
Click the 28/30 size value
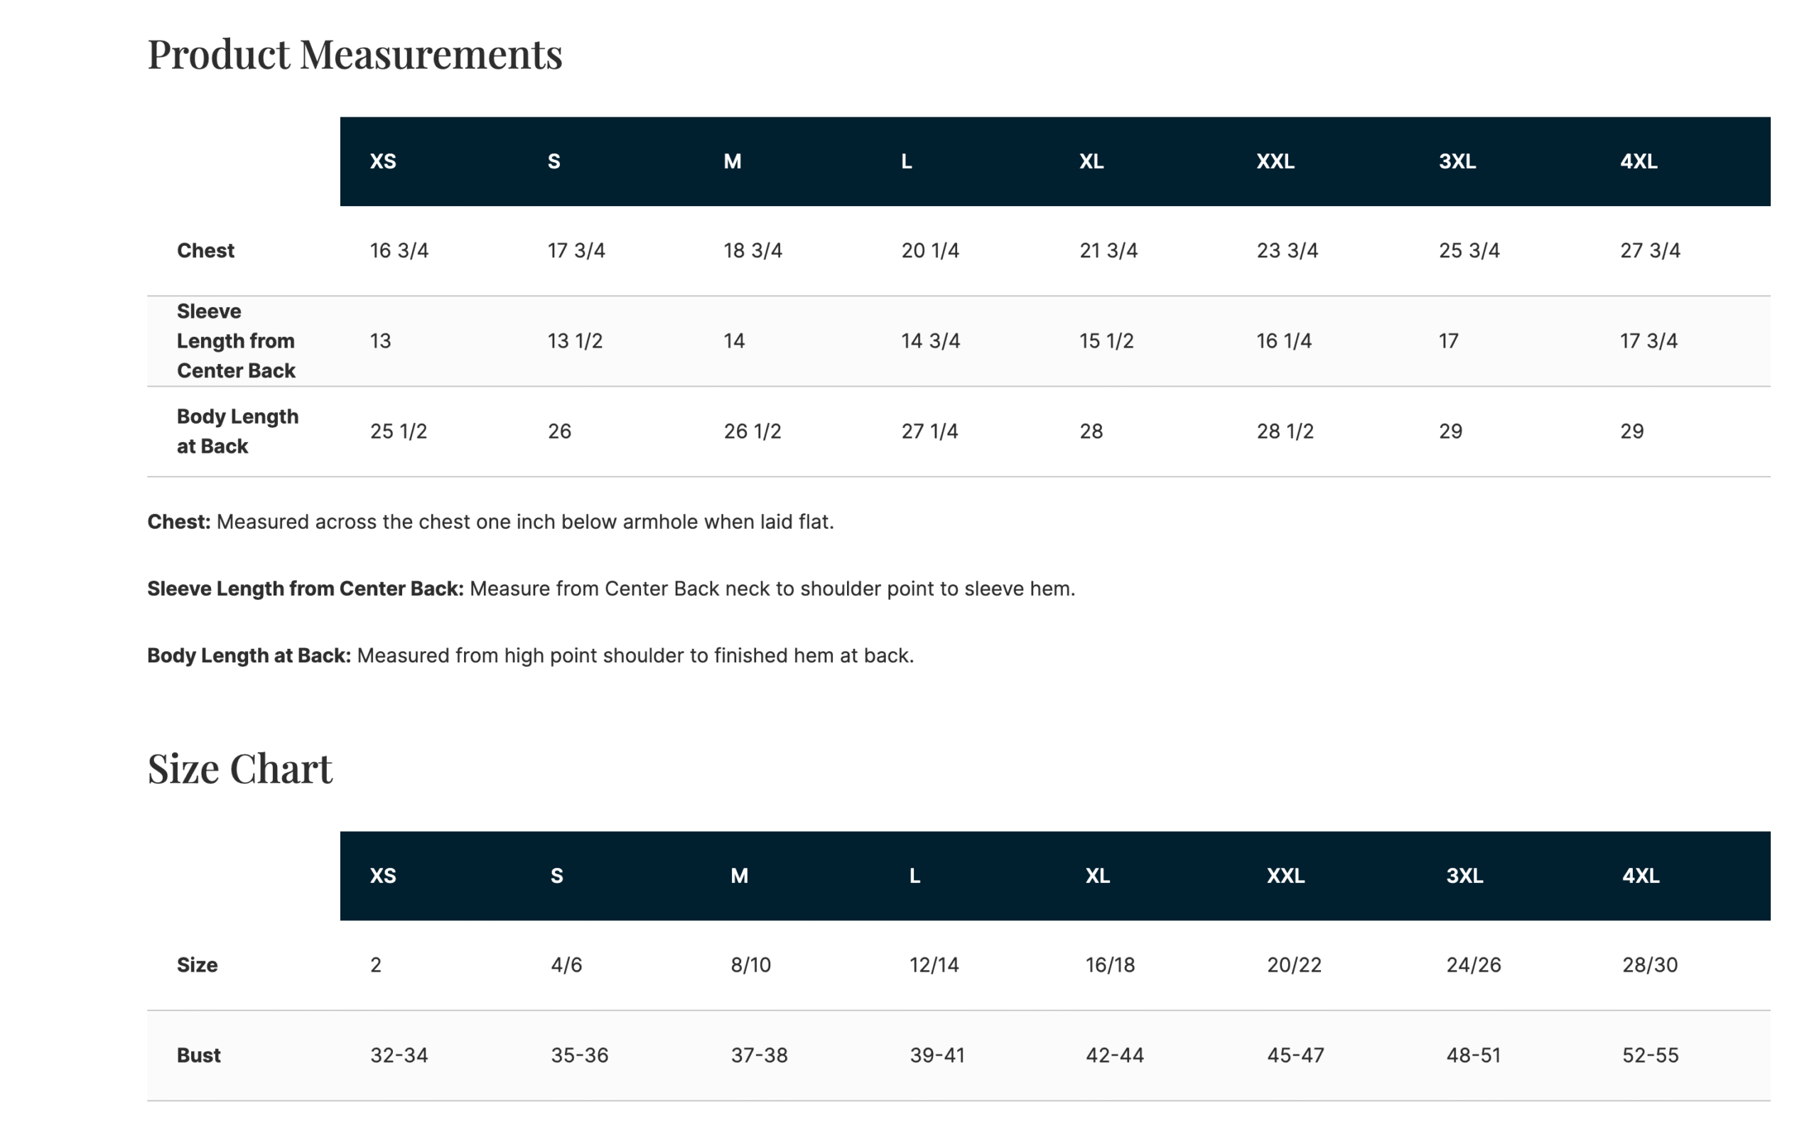1650,965
